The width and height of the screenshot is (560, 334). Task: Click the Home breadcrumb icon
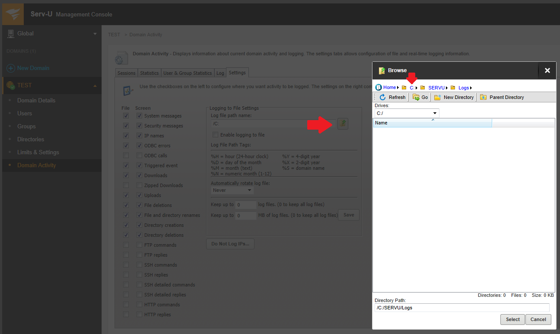click(379, 87)
